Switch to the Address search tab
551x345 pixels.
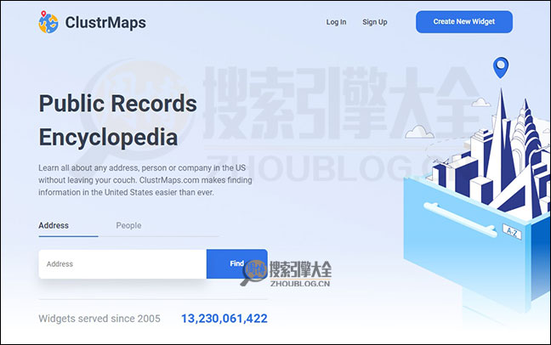tap(54, 225)
